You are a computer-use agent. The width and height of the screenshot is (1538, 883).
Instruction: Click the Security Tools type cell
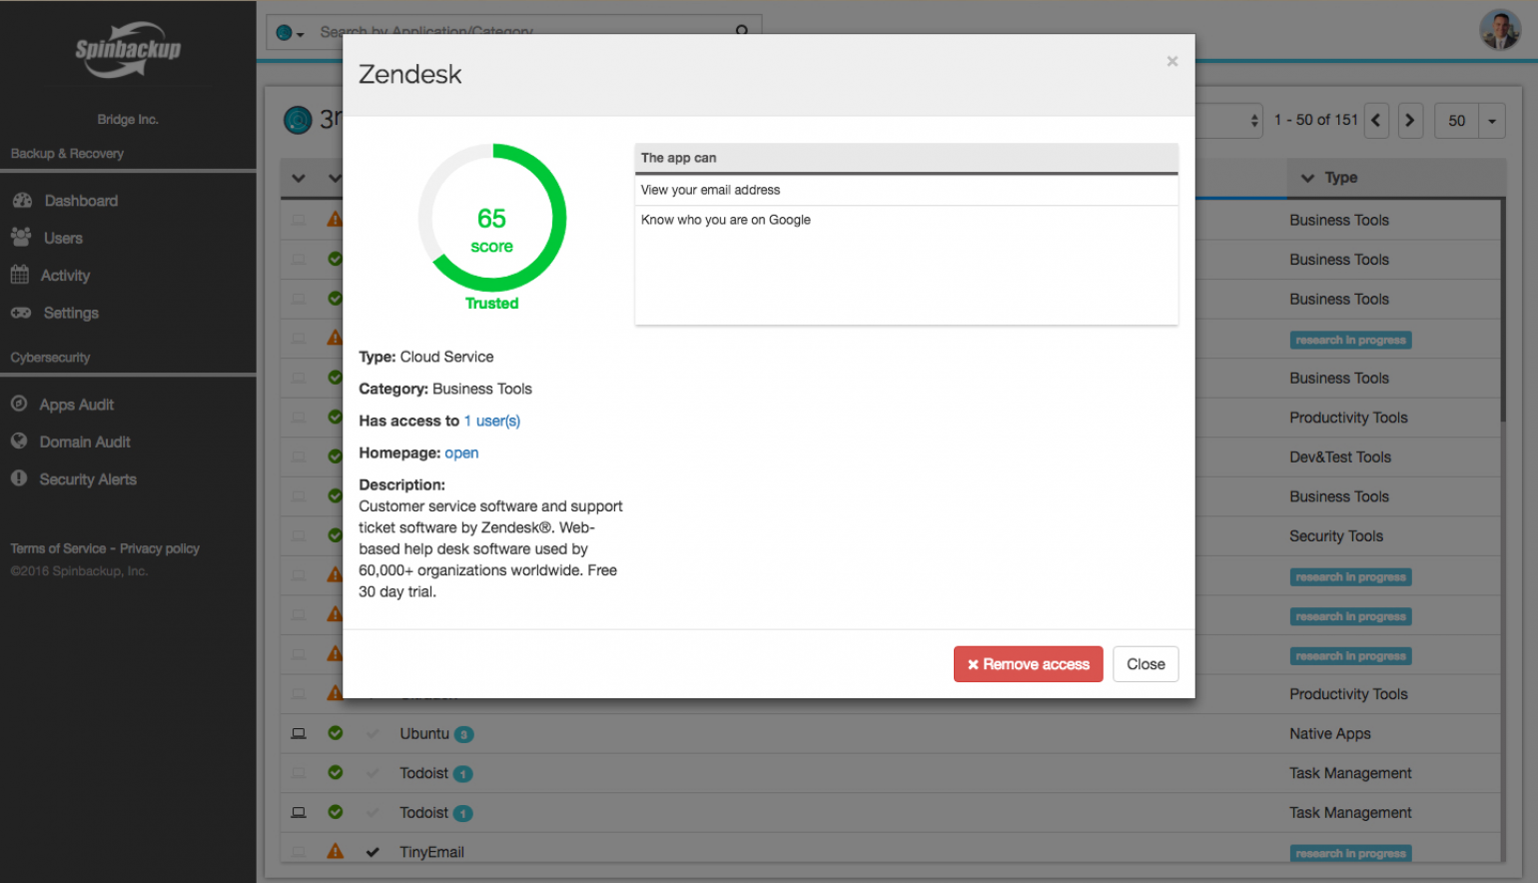point(1336,535)
